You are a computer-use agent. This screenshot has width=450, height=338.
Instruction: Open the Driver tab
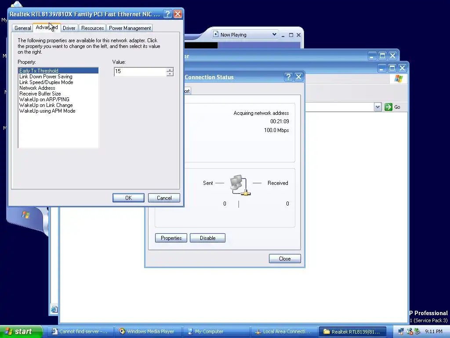pos(69,28)
